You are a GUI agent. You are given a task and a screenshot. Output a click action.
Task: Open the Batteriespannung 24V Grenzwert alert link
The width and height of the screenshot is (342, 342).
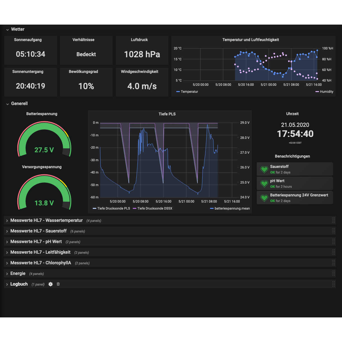click(299, 195)
